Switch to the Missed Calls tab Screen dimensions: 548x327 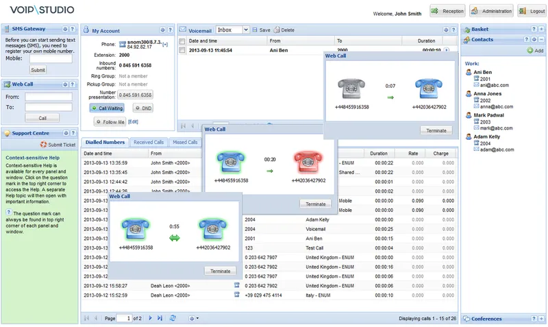tap(185, 142)
